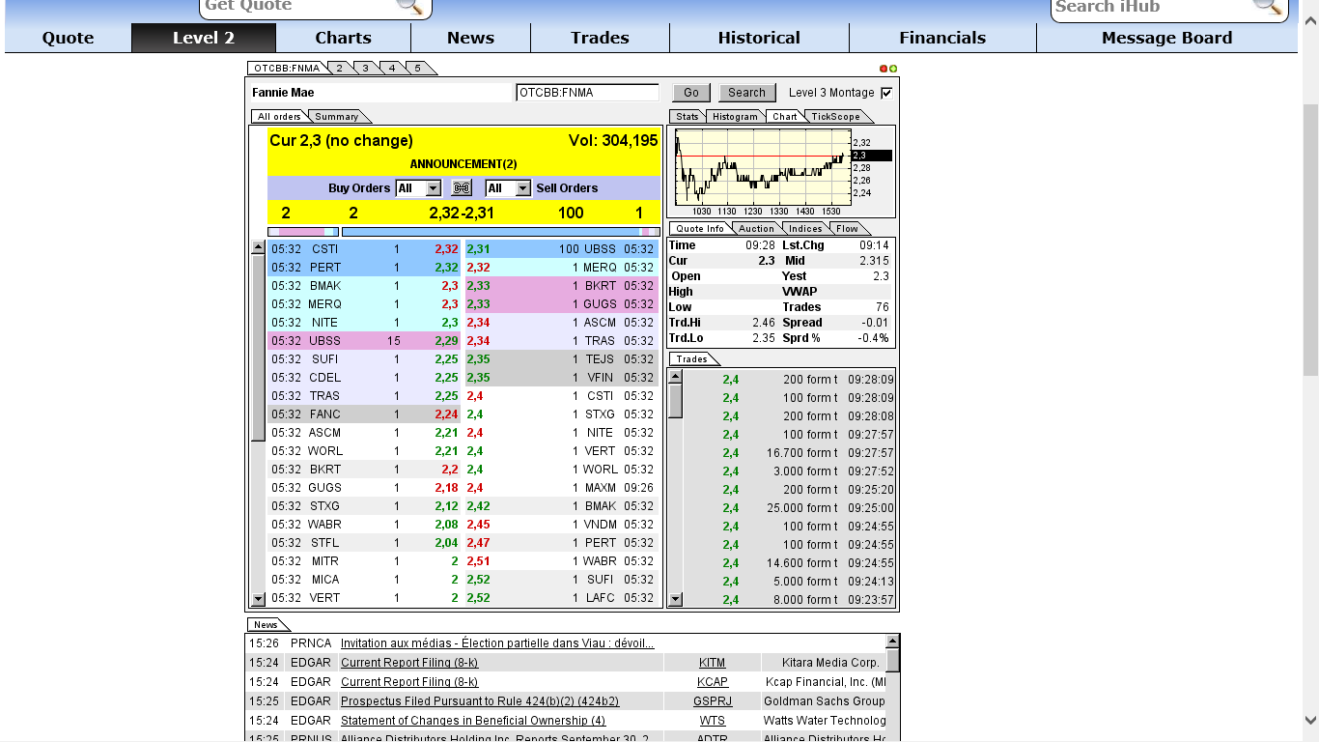Switch to the Charts tab

pyautogui.click(x=343, y=38)
